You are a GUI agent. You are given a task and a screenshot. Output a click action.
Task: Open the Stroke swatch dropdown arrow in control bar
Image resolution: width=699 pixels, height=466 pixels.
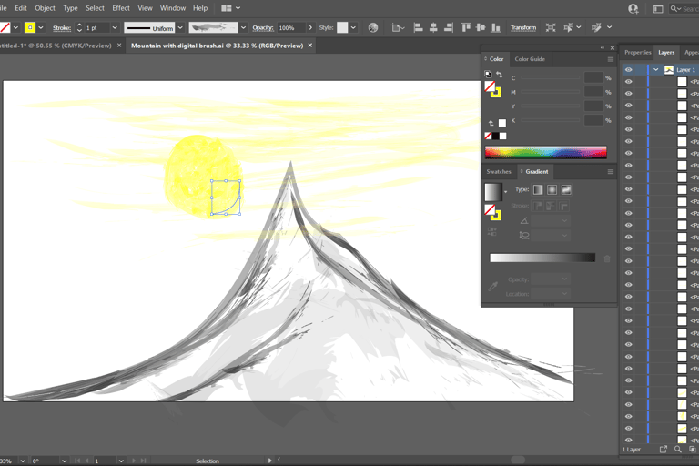[41, 27]
